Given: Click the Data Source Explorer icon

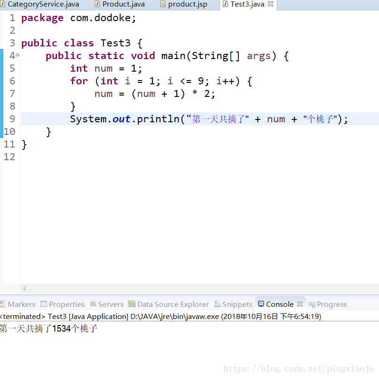Looking at the screenshot, I should 132,304.
